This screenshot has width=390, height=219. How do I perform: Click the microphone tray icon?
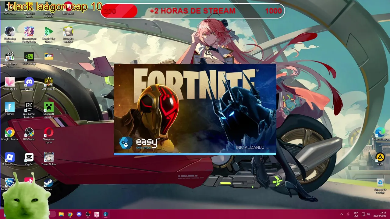point(348,214)
